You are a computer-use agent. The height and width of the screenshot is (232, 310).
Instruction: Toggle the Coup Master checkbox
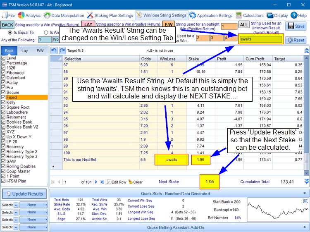(4, 171)
